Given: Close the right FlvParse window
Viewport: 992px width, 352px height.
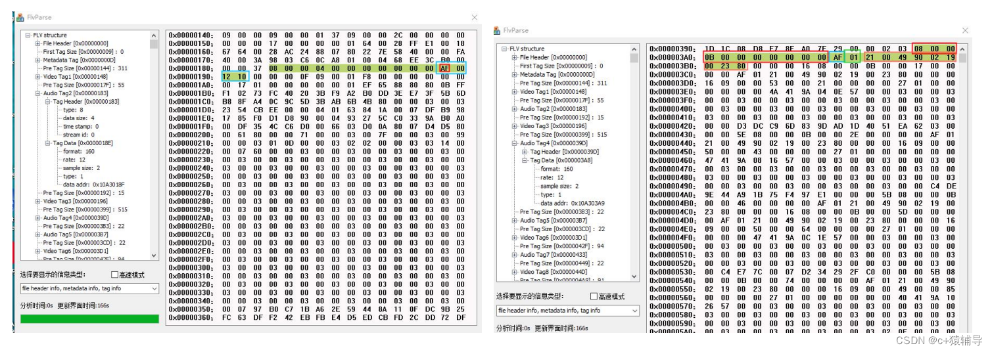Looking at the screenshot, I should tap(965, 30).
